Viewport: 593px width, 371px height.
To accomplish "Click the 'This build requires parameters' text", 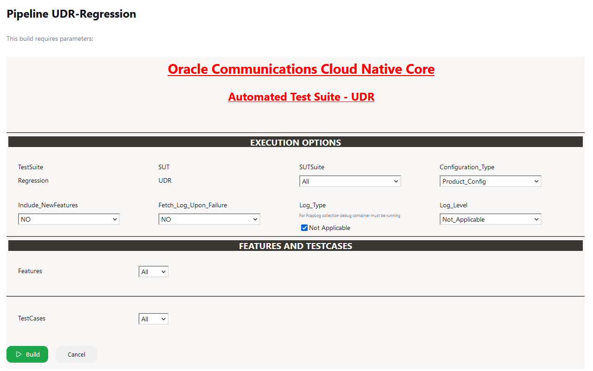I will (50, 38).
